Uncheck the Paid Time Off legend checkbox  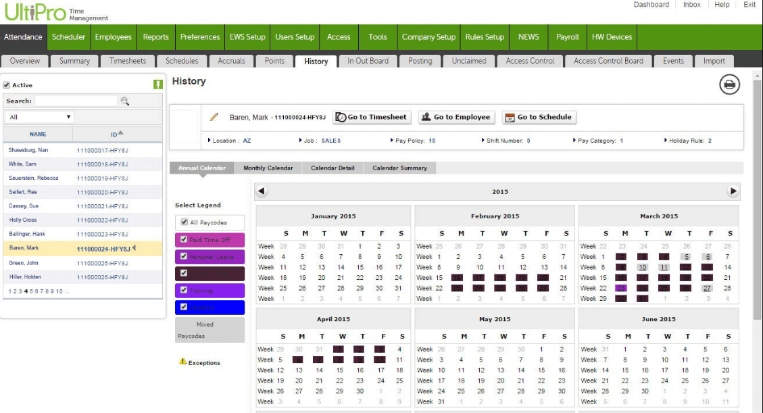tap(184, 240)
